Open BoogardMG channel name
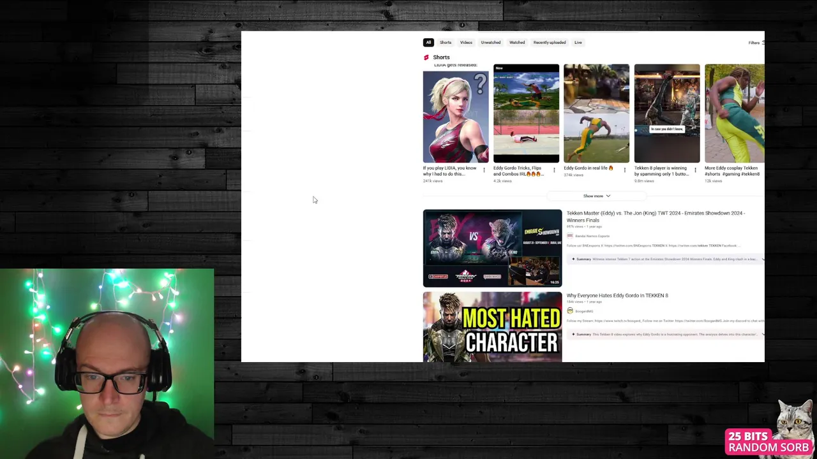Viewport: 817px width, 459px height. 584,311
